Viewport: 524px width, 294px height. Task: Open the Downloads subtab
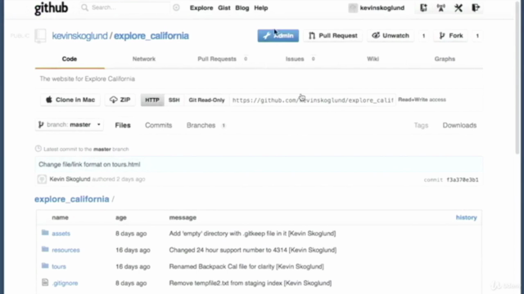(459, 125)
